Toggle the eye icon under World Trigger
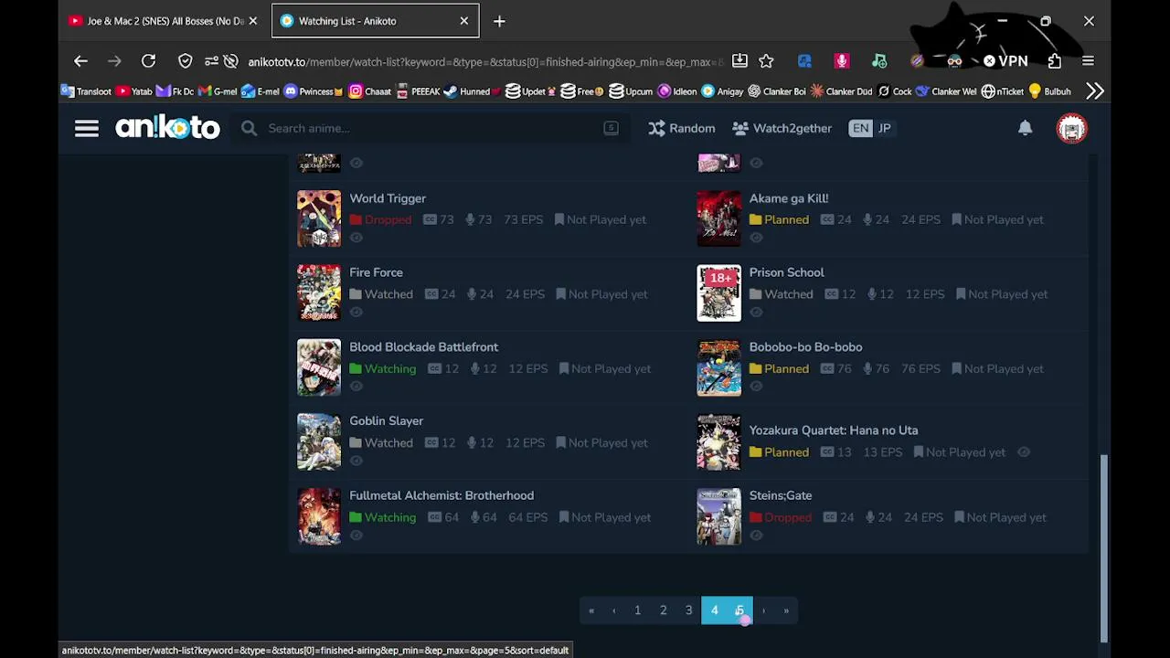The height and width of the screenshot is (658, 1170). point(356,238)
